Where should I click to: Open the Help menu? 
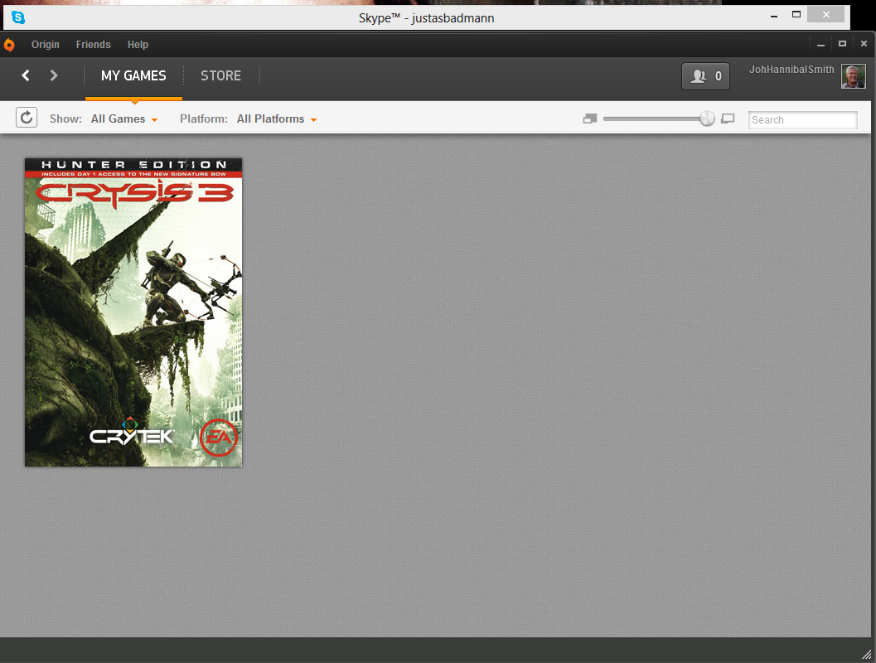coord(138,45)
